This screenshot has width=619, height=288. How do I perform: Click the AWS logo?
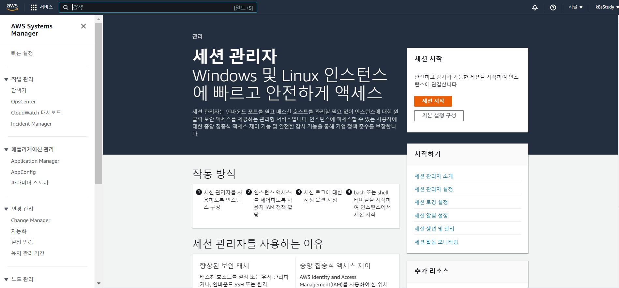point(12,7)
